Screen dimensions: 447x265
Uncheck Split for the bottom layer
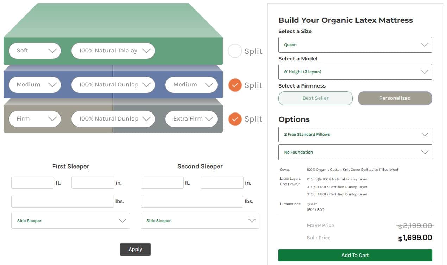pos(235,119)
